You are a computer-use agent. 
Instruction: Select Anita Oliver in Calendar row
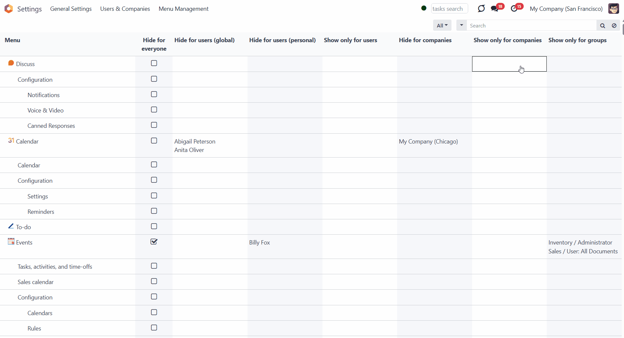(x=189, y=150)
